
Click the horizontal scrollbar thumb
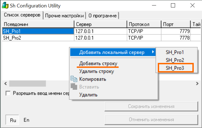coord(27,83)
